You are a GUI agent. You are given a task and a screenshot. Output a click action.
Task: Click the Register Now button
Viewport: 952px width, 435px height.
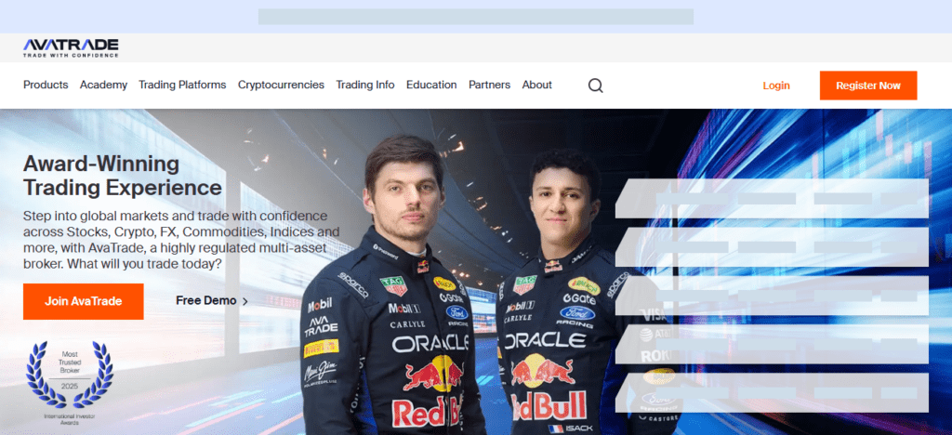868,86
